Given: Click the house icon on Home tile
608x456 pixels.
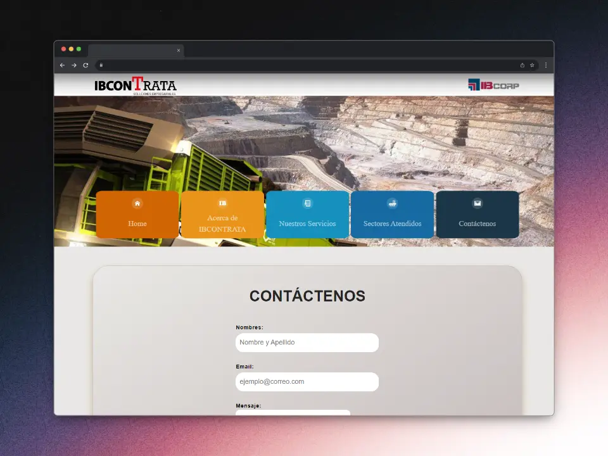Looking at the screenshot, I should click(137, 203).
